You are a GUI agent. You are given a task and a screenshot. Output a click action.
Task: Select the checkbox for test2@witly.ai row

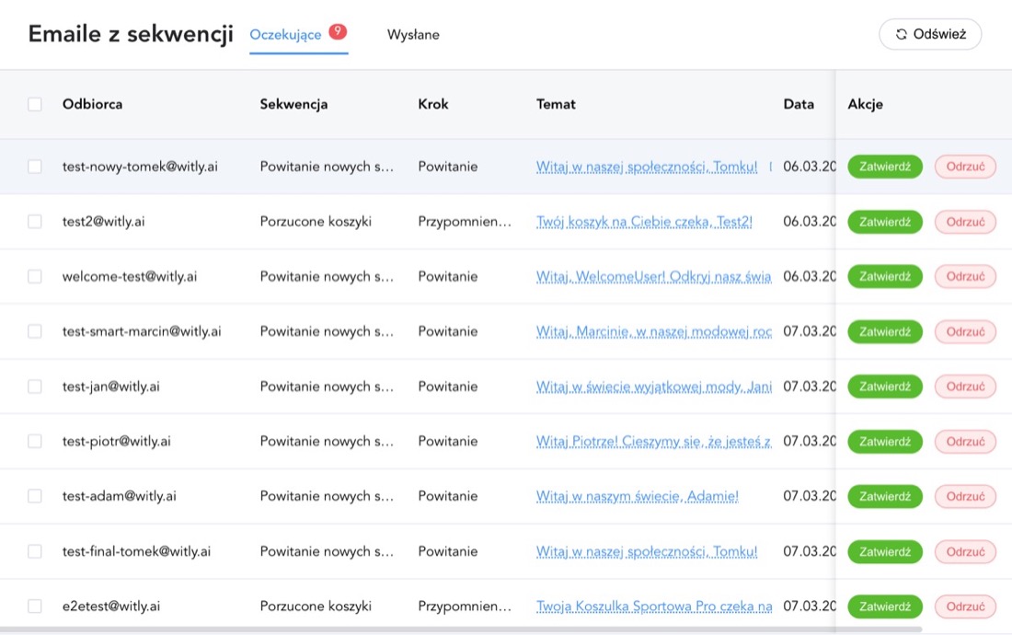coord(35,222)
